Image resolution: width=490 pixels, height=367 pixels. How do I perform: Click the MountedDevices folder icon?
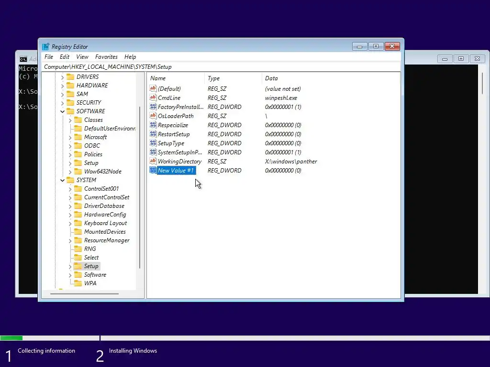[x=78, y=232]
